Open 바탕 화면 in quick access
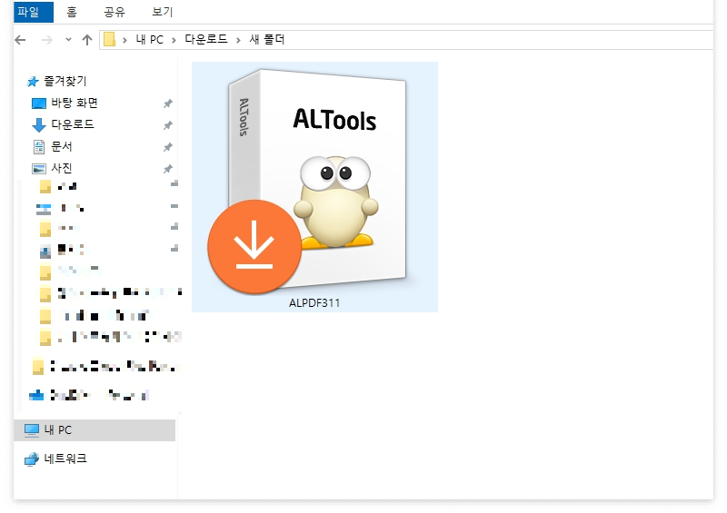This screenshot has width=727, height=513. point(75,103)
